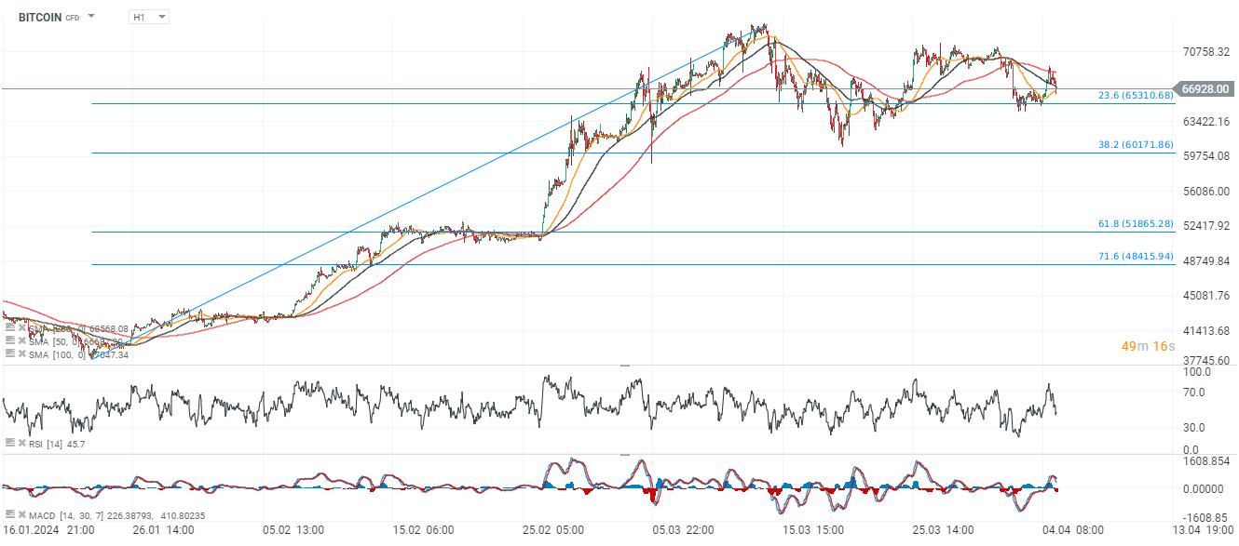Click the RSI [14] 45.7 label
Viewport: 1239px width, 546px height.
click(55, 444)
